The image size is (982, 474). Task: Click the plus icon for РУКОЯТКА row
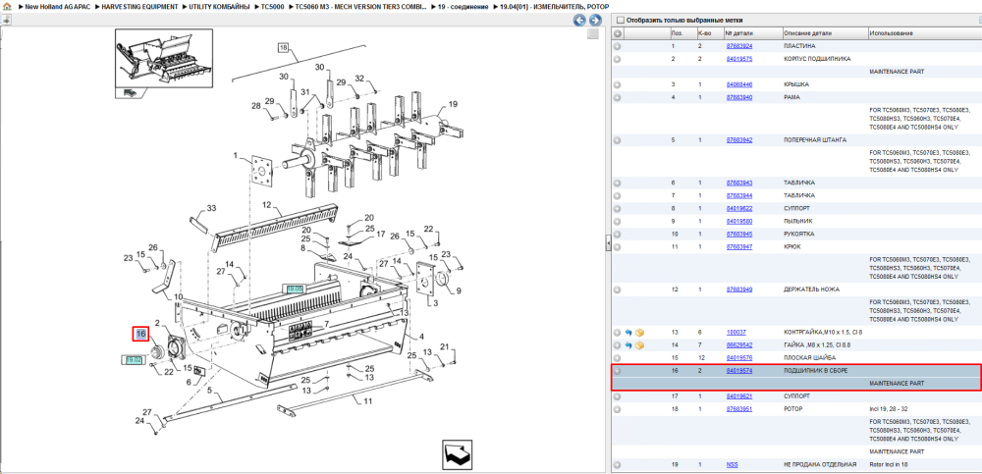[x=617, y=234]
